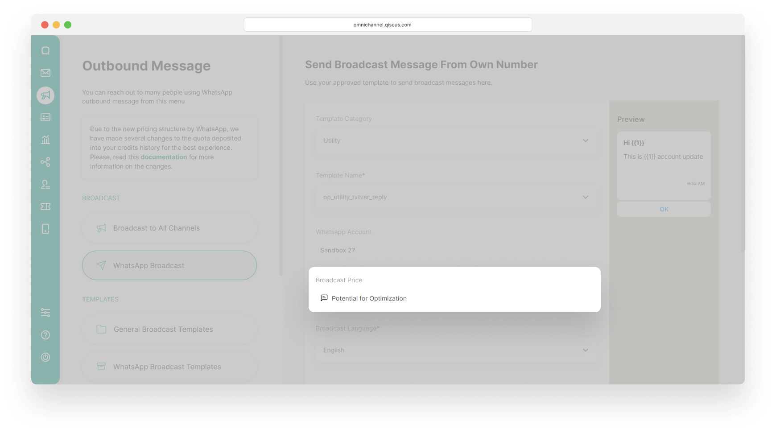Click the Preview message bubble Hi {{1}}
776x433 pixels.
[664, 165]
